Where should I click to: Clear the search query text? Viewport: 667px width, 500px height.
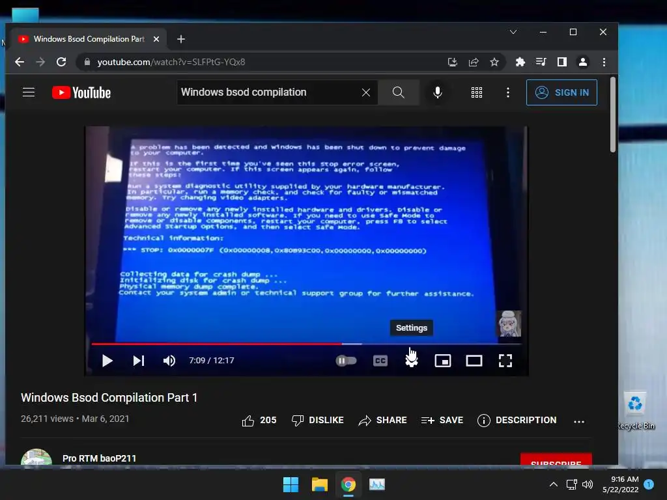tap(366, 92)
